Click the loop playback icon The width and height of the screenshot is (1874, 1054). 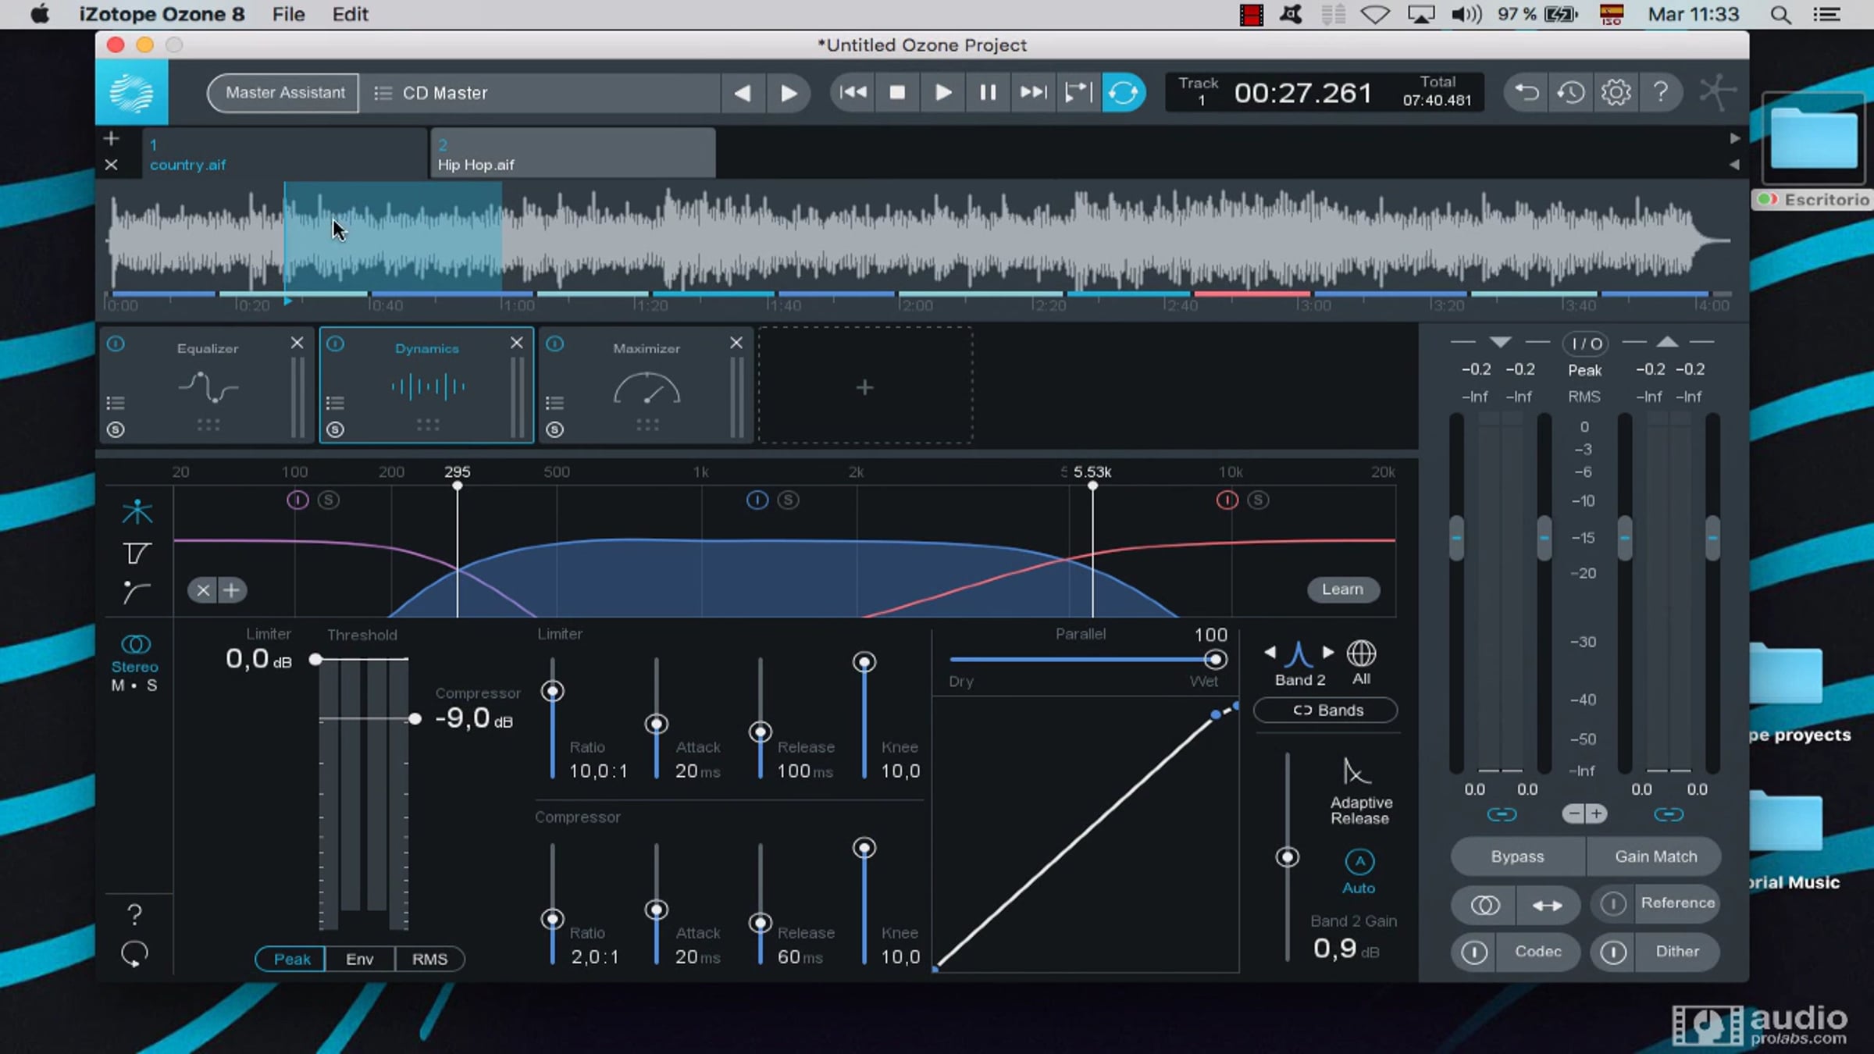click(x=1123, y=93)
